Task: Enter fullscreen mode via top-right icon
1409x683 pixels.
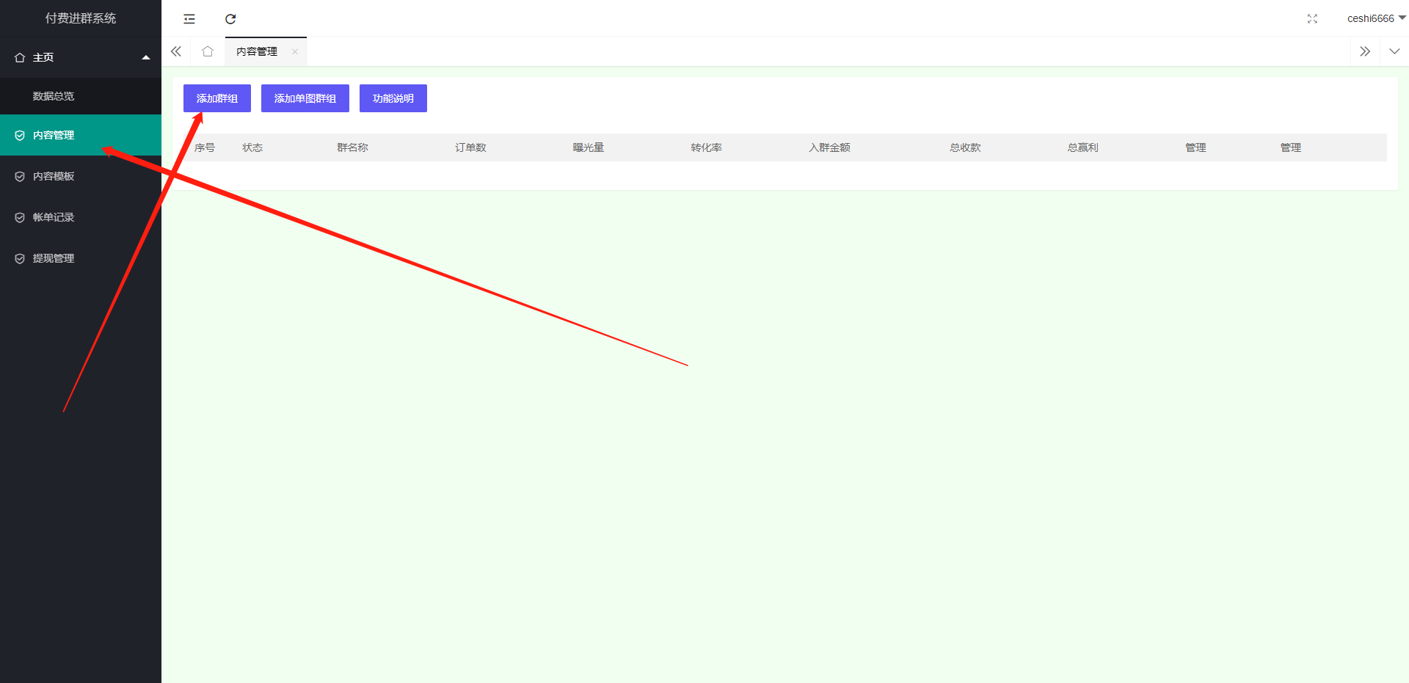Action: click(x=1312, y=19)
